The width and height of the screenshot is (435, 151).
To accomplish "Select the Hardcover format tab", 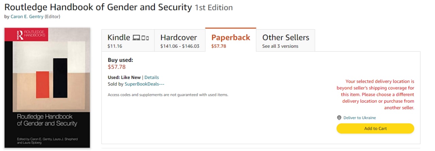I will tap(179, 41).
